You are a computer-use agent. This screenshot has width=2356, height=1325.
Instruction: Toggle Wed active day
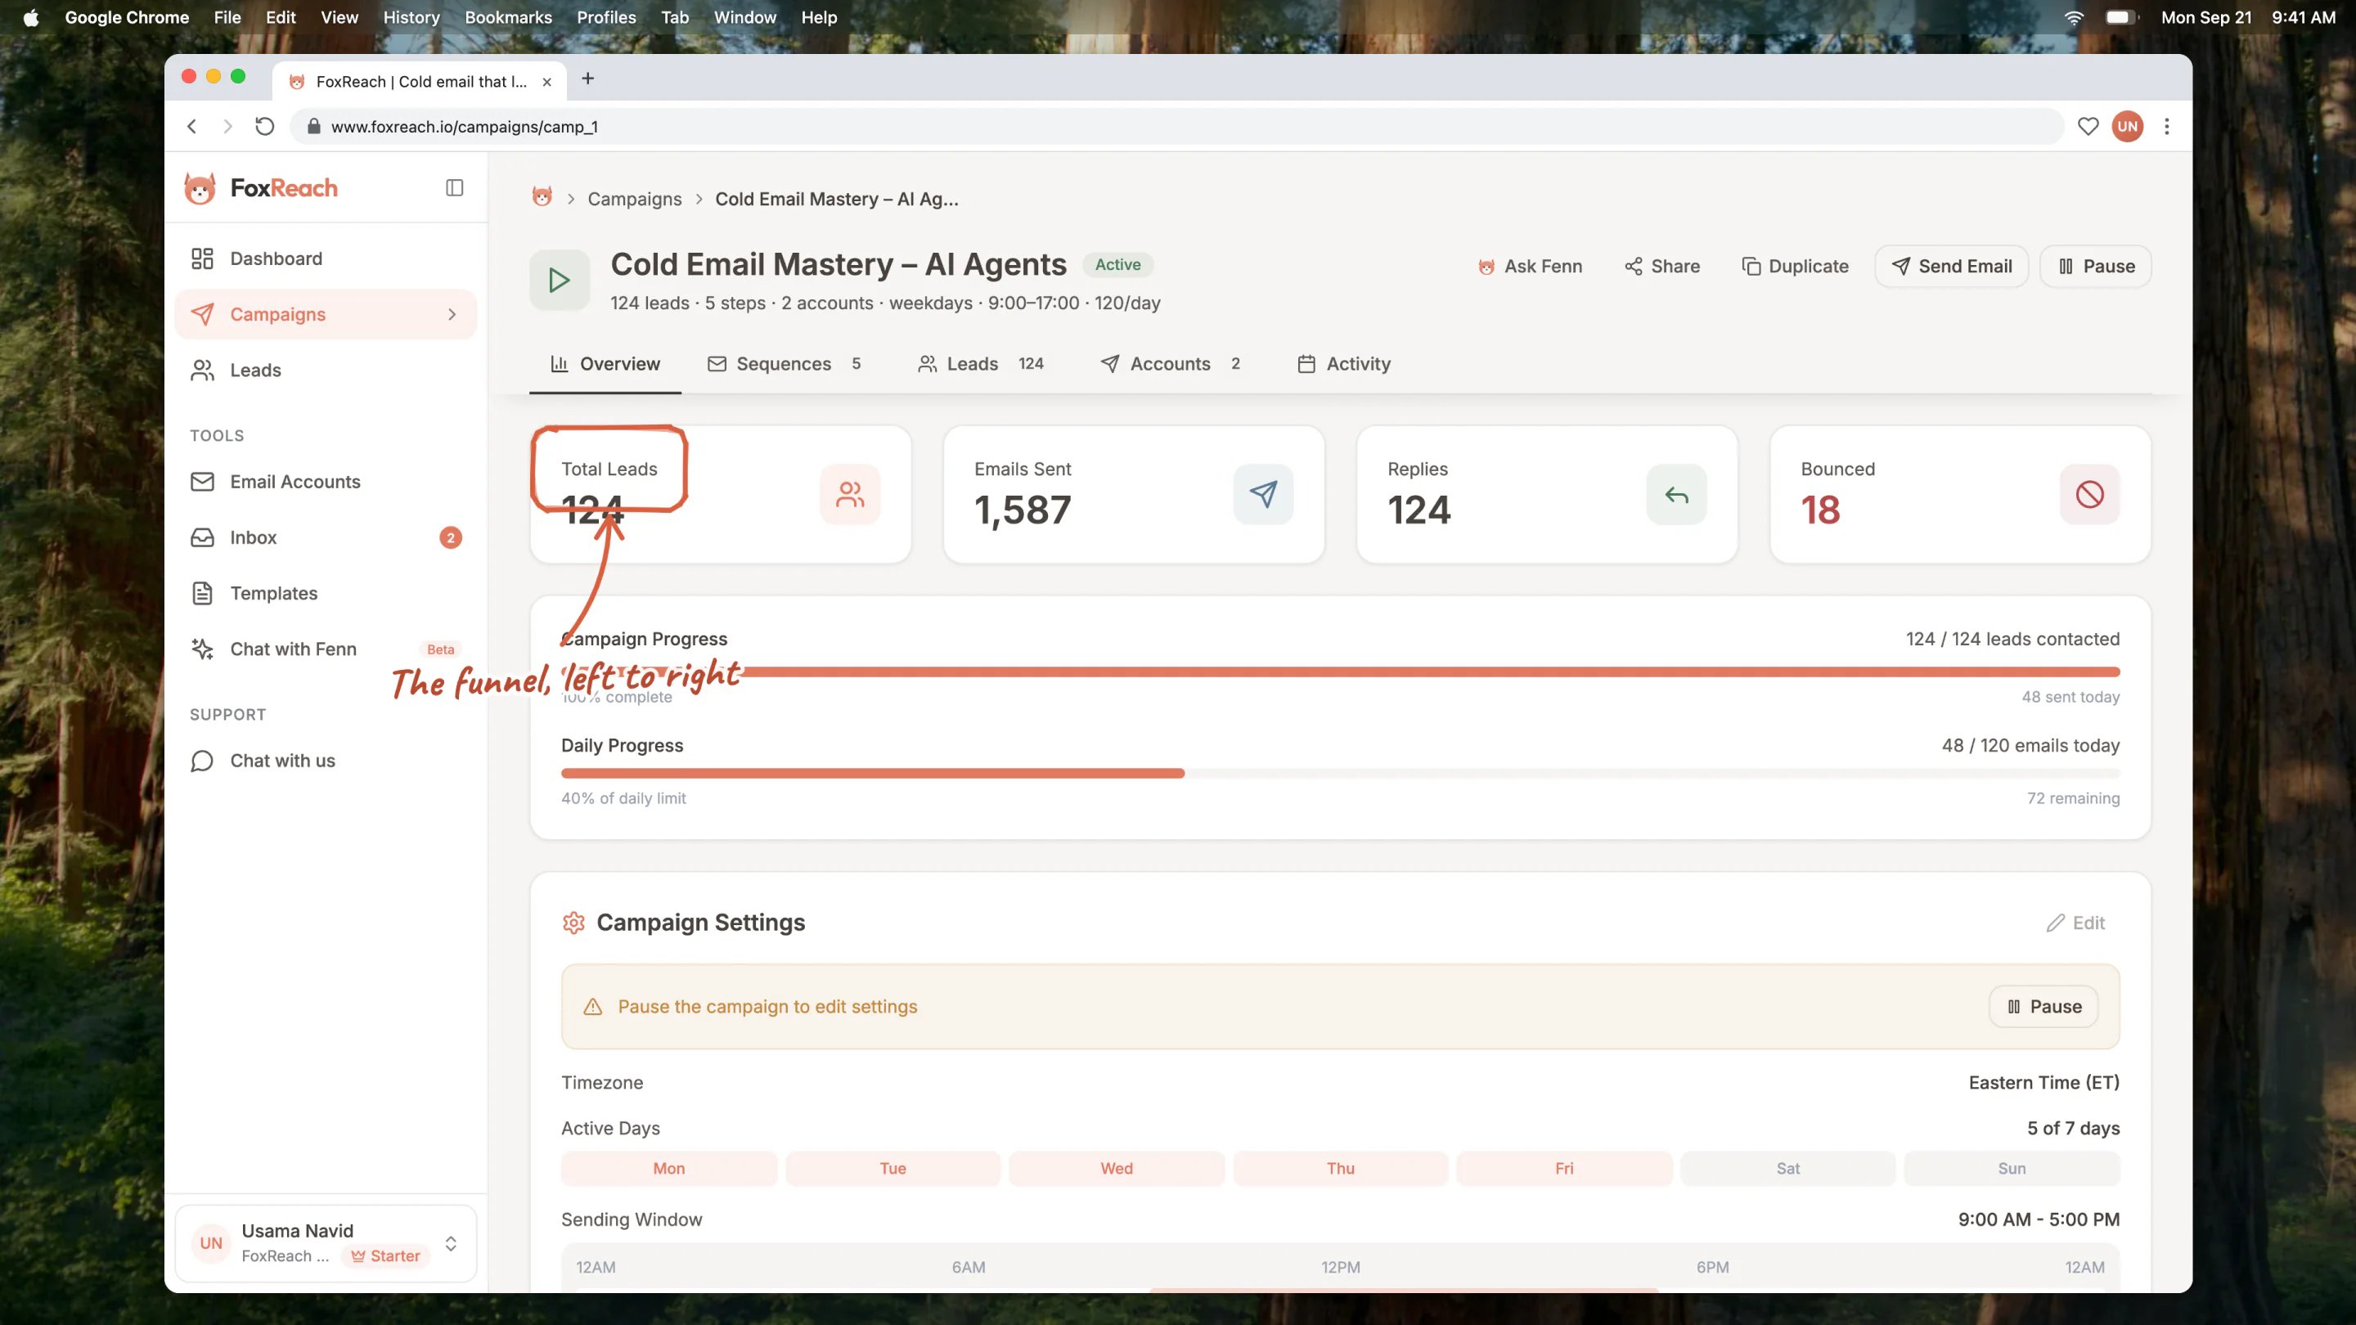(x=1116, y=1169)
